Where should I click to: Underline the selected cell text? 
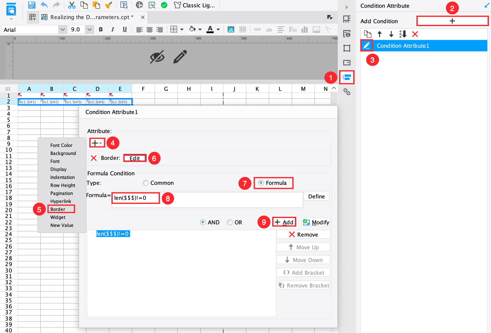pyautogui.click(x=125, y=29)
